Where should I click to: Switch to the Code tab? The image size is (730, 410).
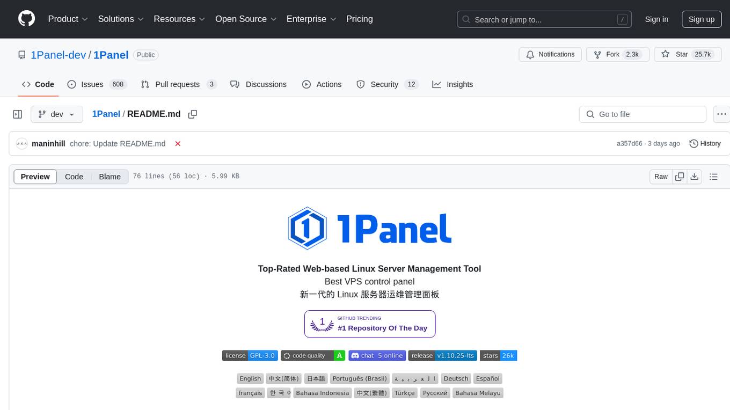coord(38,84)
